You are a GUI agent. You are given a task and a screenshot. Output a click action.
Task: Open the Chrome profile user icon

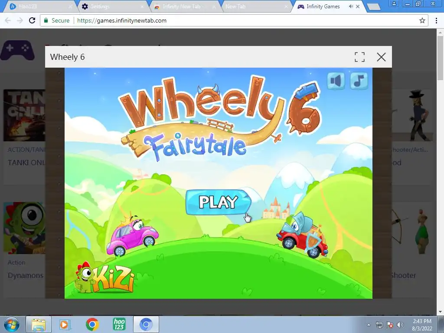[394, 3]
